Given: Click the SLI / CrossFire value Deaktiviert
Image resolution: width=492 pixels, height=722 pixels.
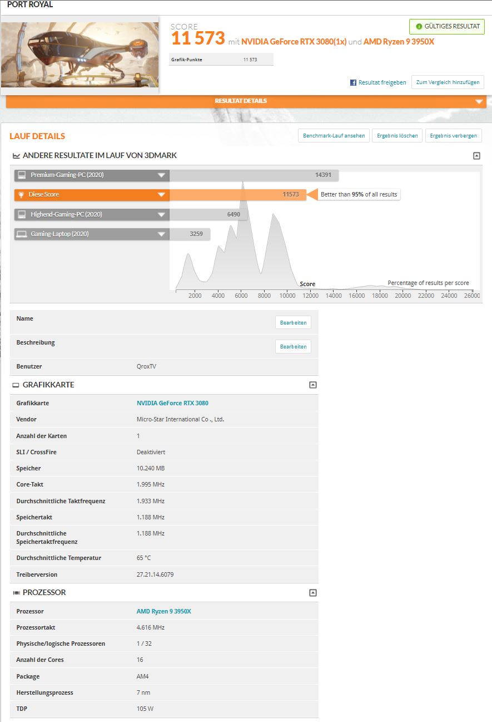Looking at the screenshot, I should tap(151, 452).
